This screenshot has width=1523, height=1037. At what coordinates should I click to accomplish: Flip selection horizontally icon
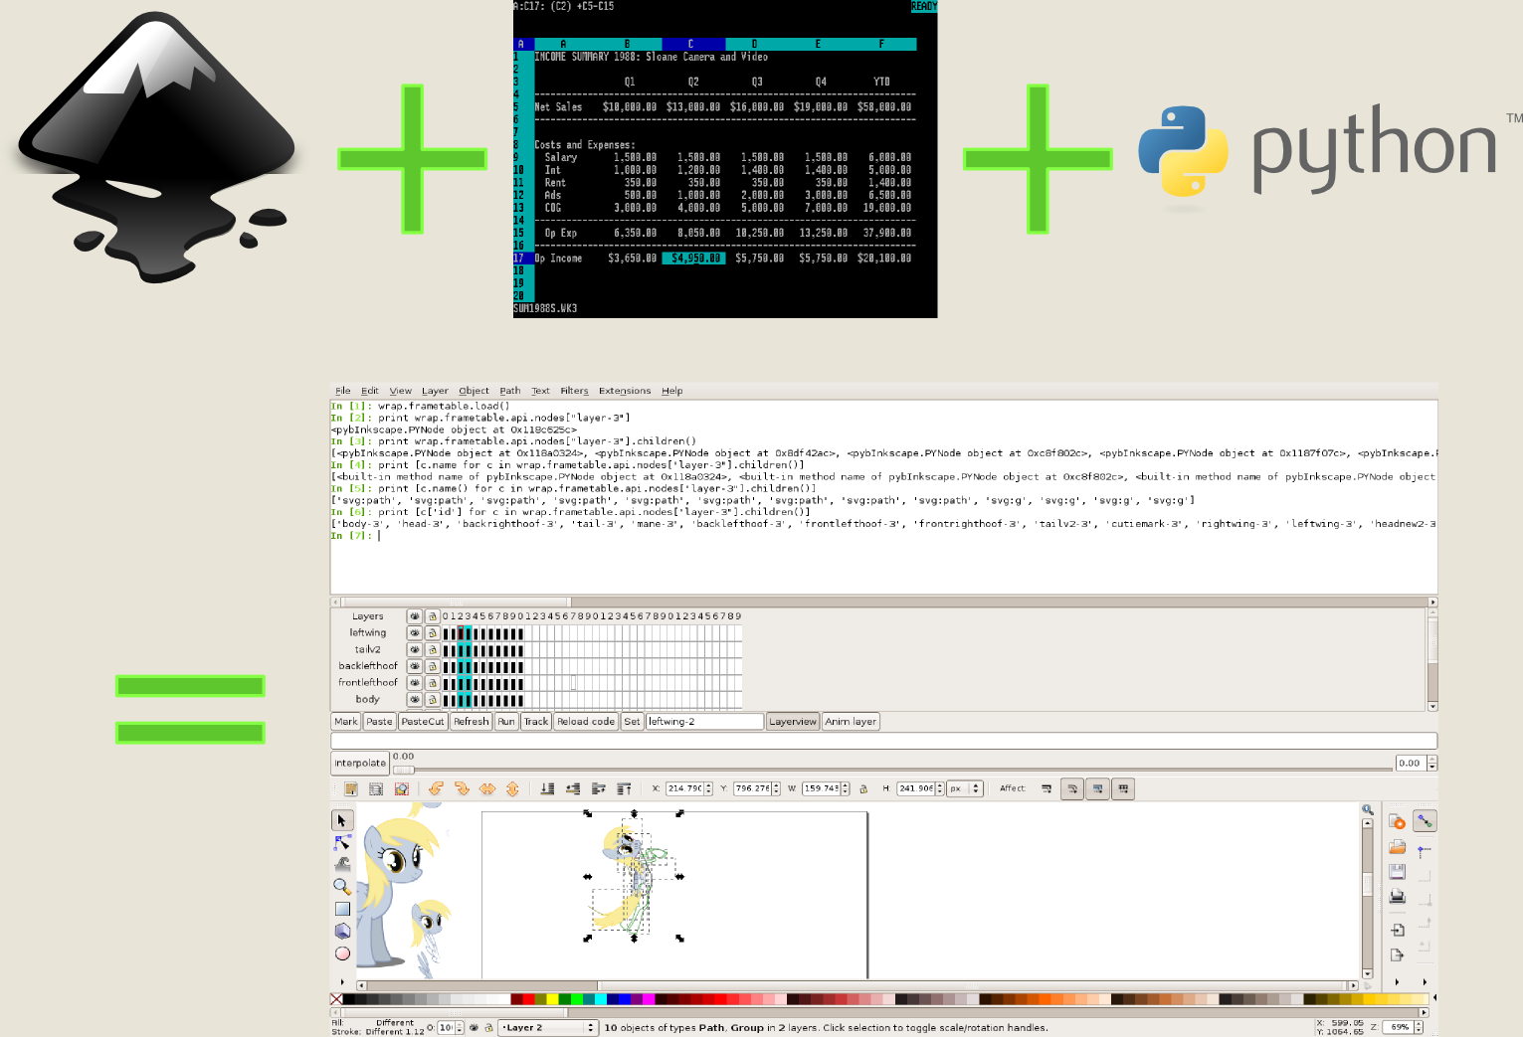pyautogui.click(x=487, y=788)
